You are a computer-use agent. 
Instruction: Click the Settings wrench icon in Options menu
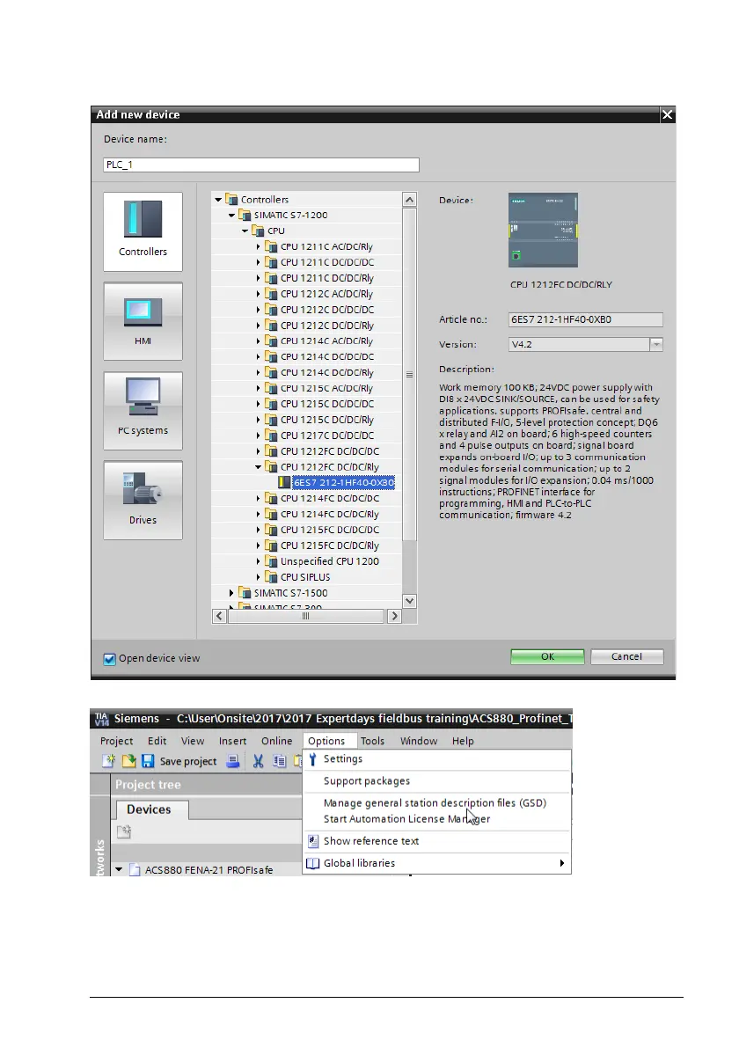pos(312,759)
